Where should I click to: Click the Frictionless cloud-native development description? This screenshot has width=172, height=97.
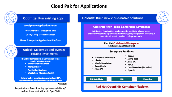click(121, 34)
